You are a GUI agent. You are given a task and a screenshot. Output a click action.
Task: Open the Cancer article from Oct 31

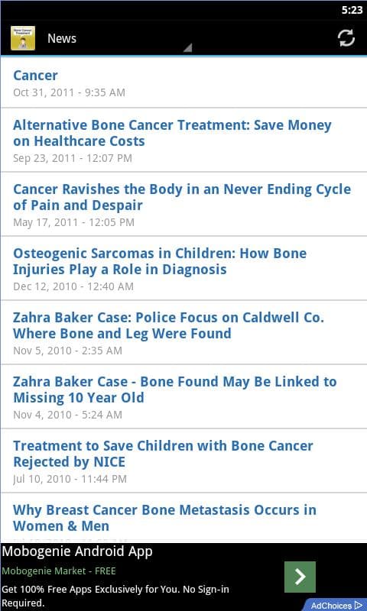[183, 83]
